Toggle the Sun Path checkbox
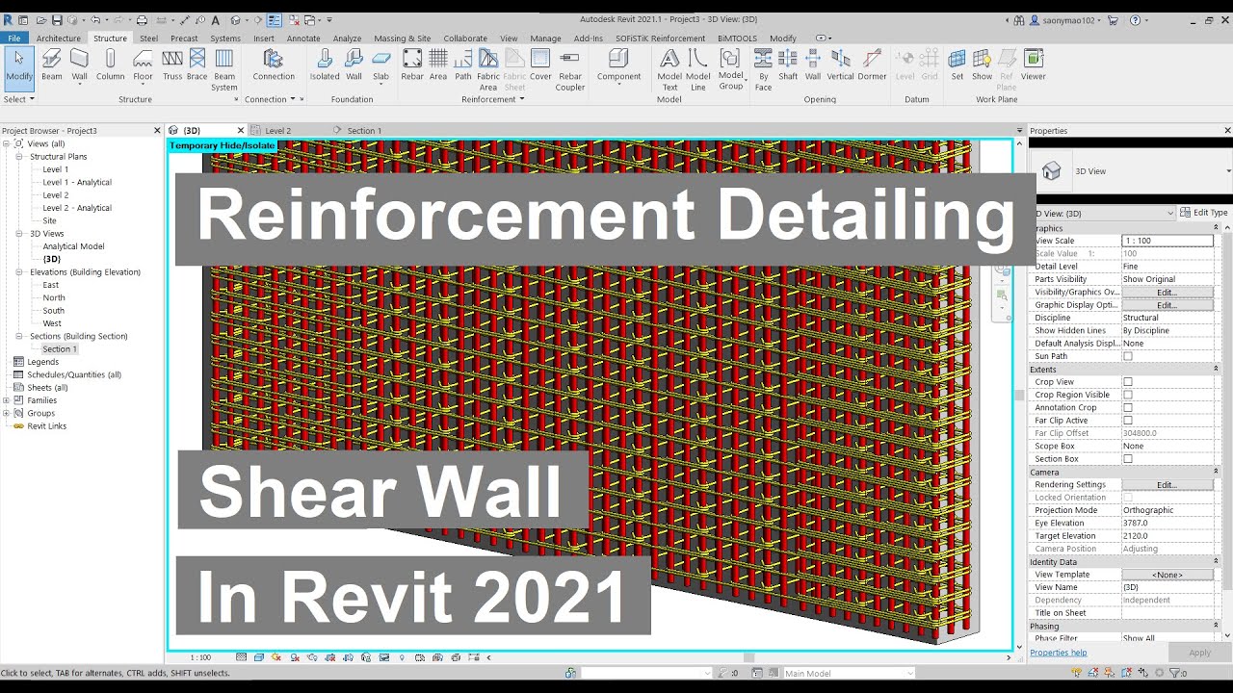1233x693 pixels. [x=1128, y=356]
